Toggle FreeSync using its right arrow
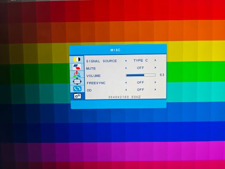Screen dimensions: 225x169 pyautogui.click(x=155, y=82)
